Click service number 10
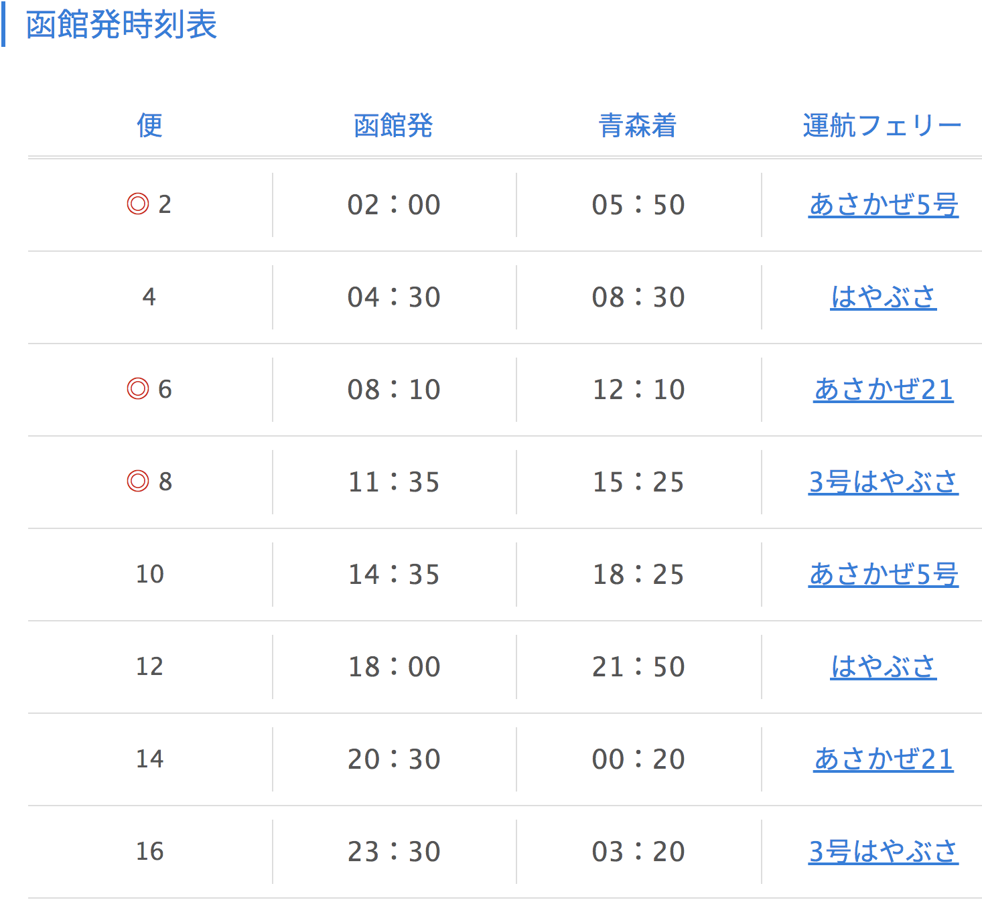The image size is (982, 900). tap(150, 574)
